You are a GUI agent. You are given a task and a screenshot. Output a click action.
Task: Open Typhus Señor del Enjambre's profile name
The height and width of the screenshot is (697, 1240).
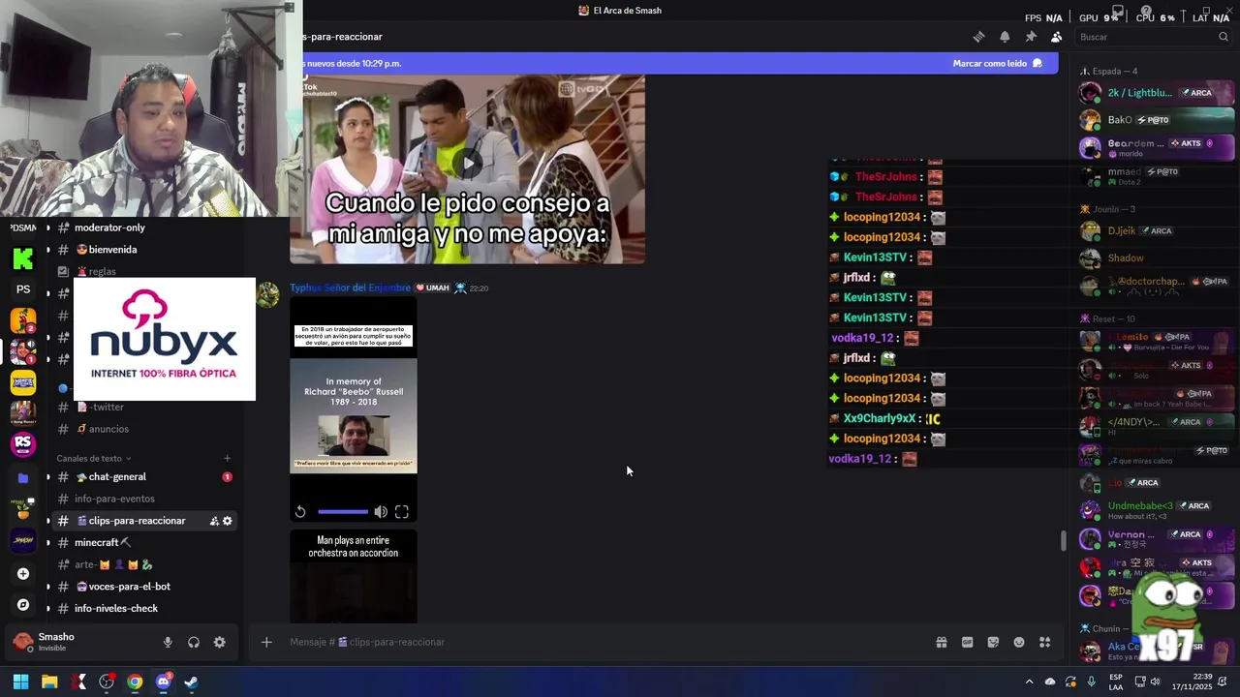point(350,288)
